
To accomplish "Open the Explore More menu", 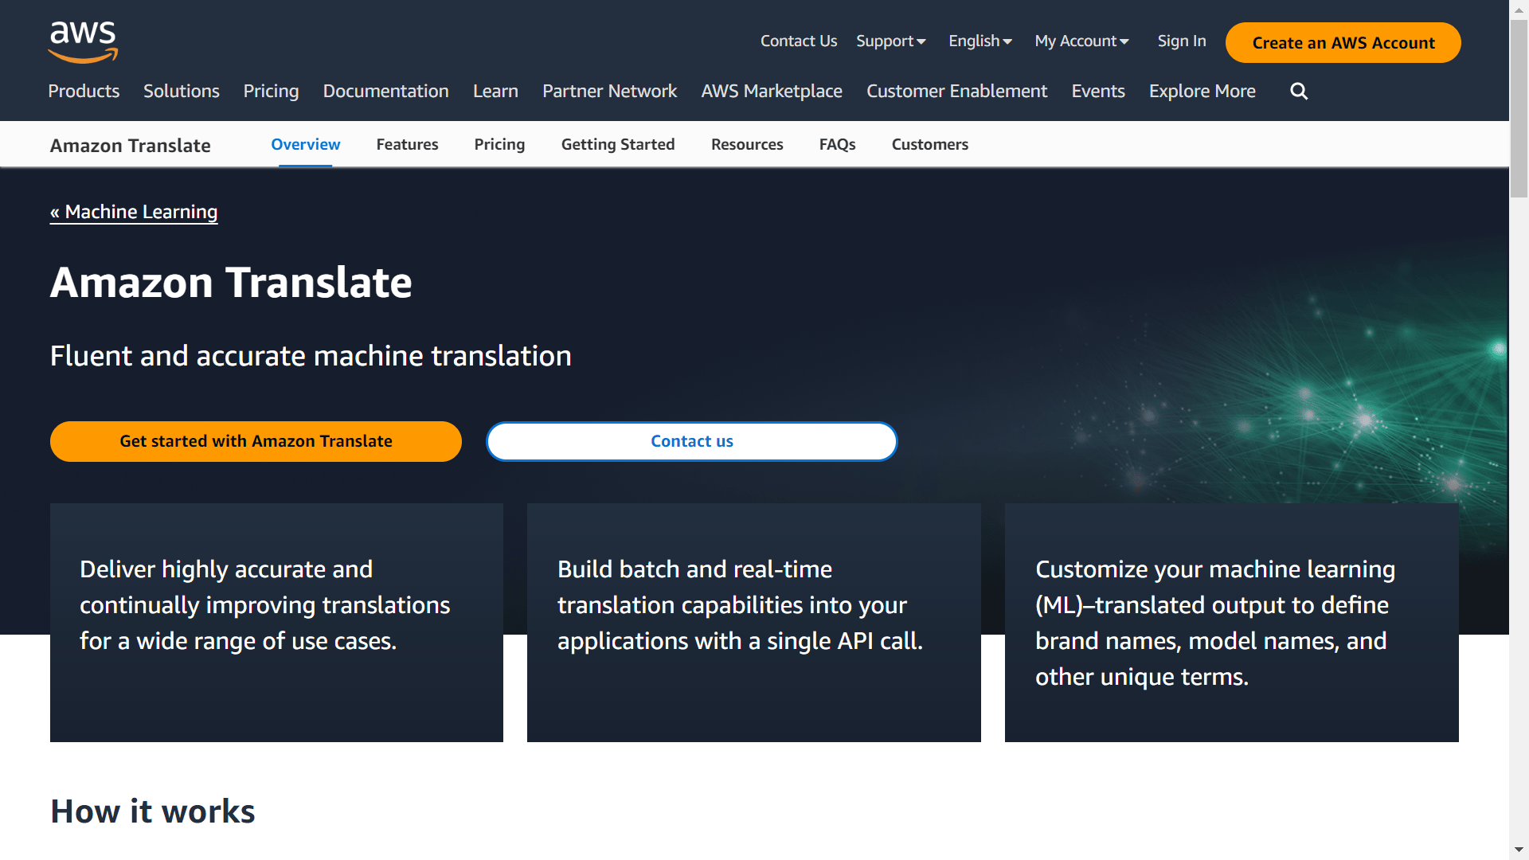I will coord(1202,91).
